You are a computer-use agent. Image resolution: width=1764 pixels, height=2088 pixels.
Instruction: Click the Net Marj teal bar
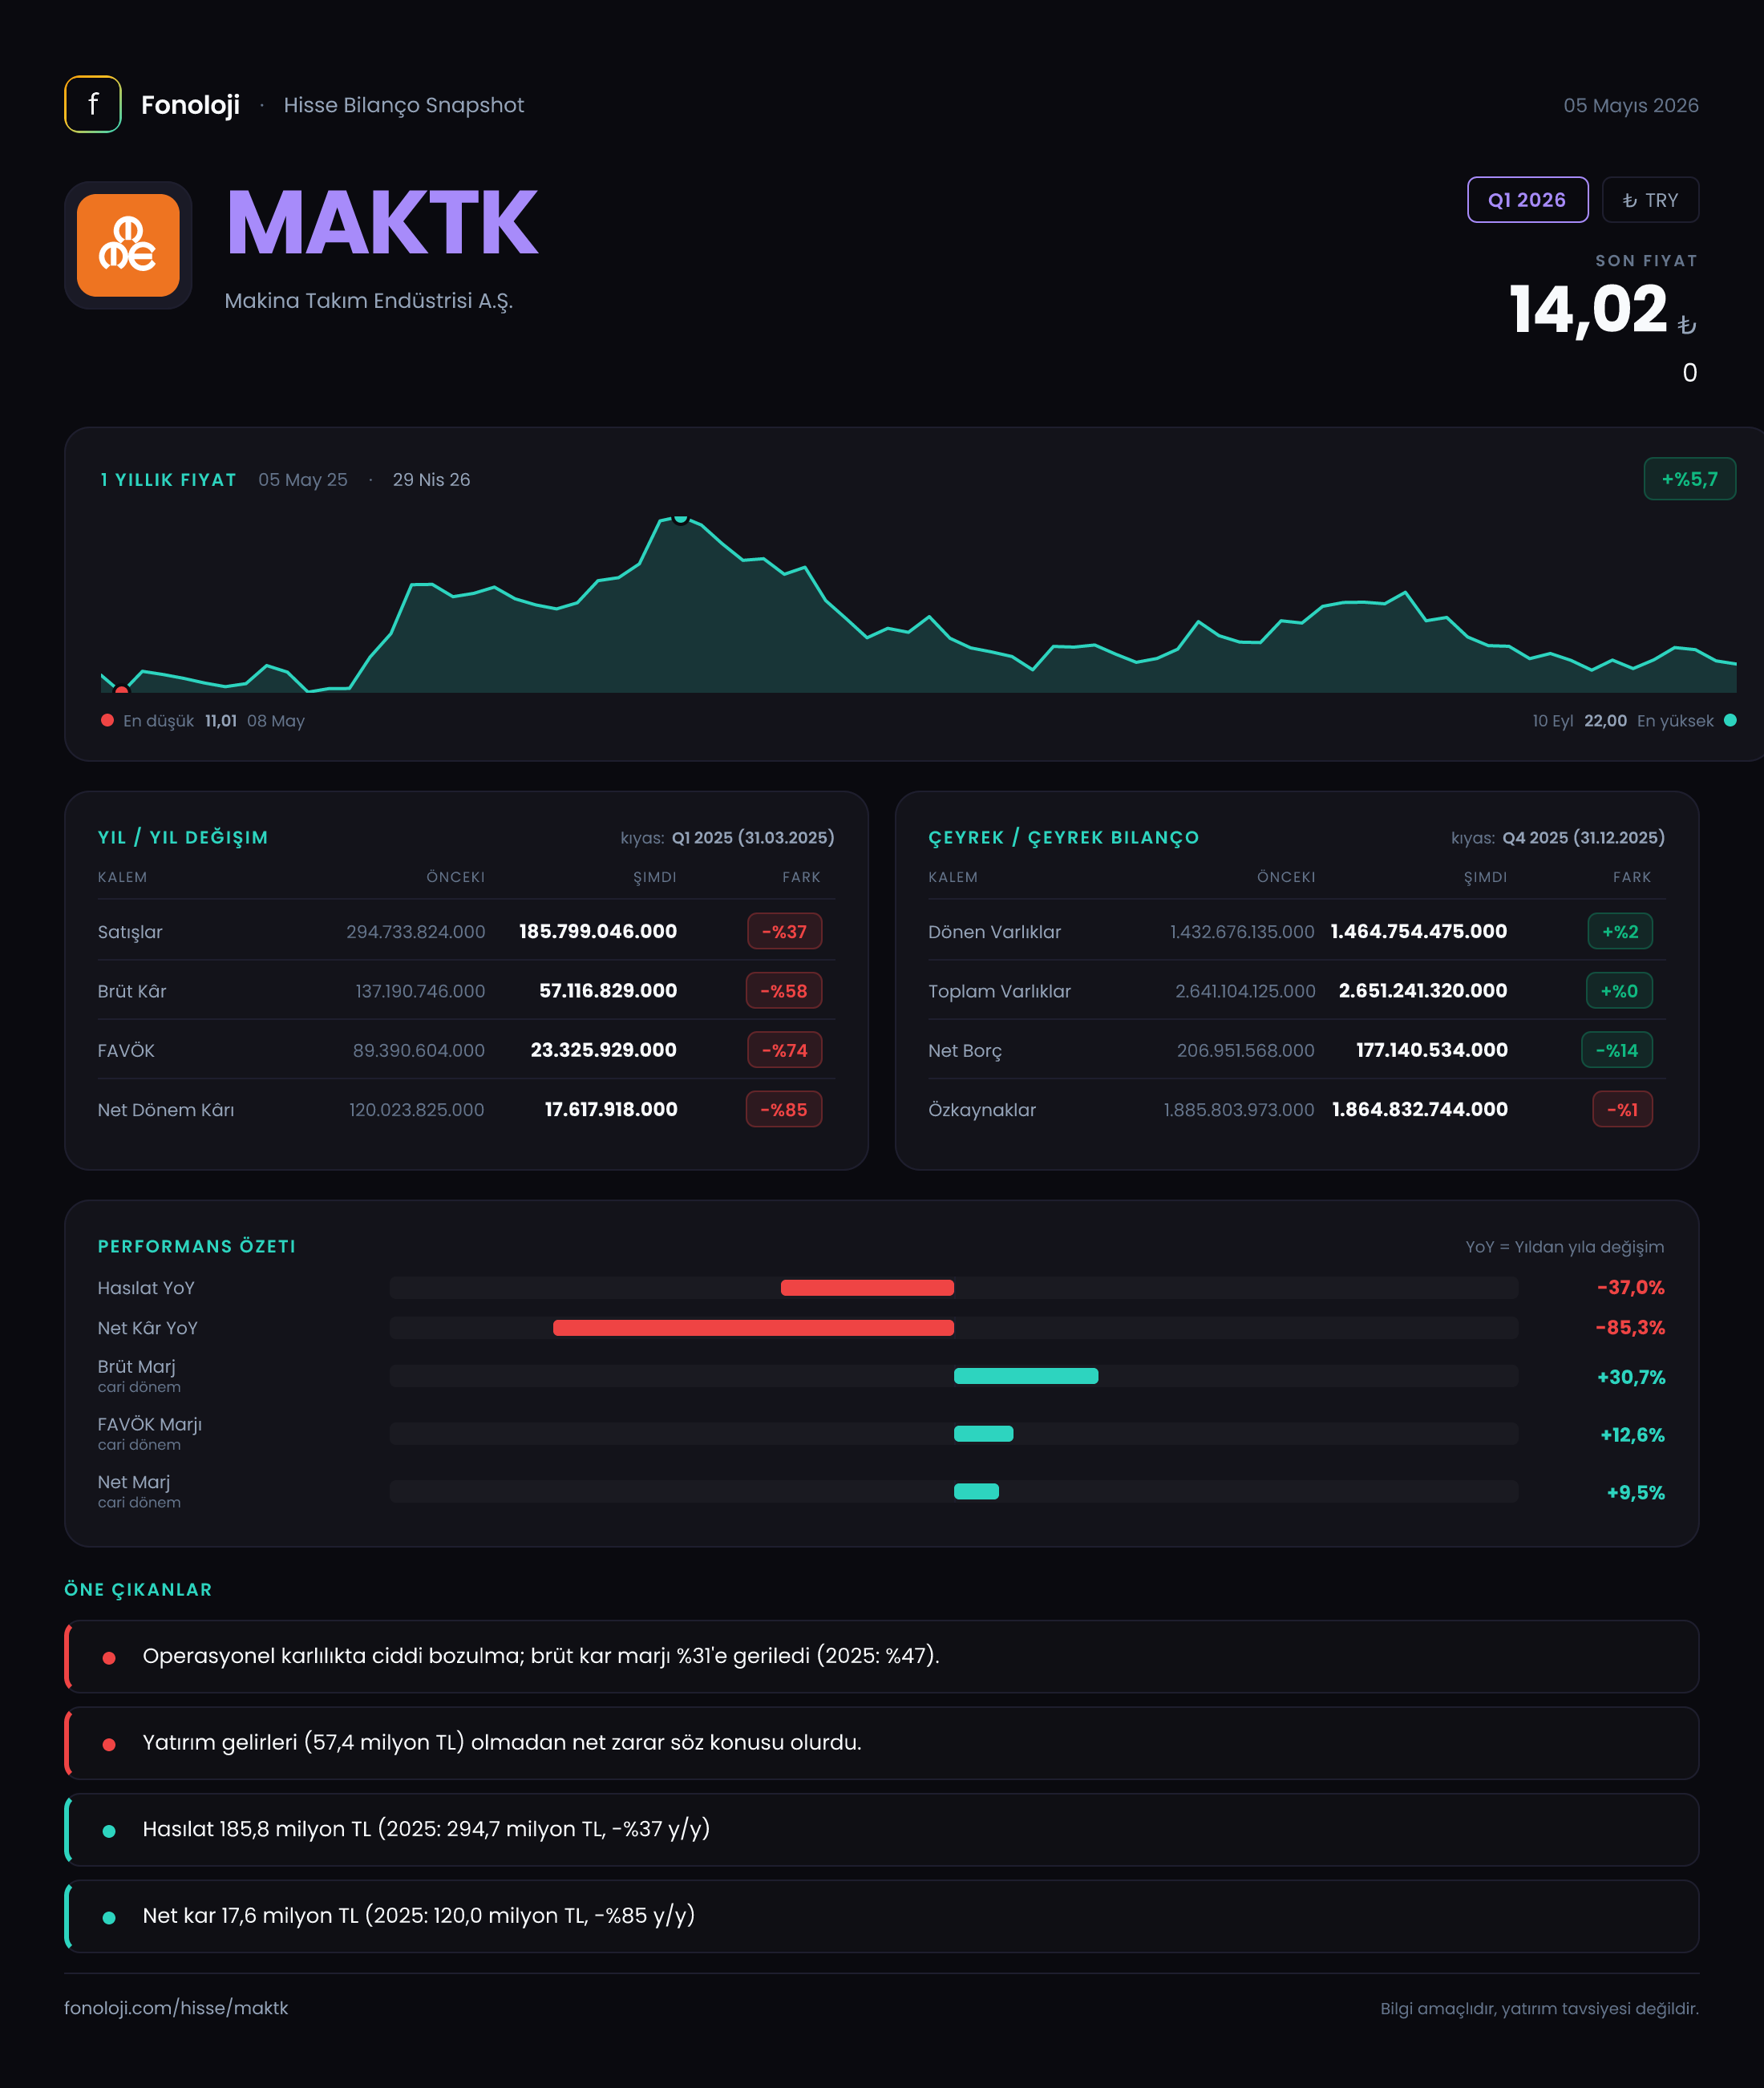(976, 1491)
